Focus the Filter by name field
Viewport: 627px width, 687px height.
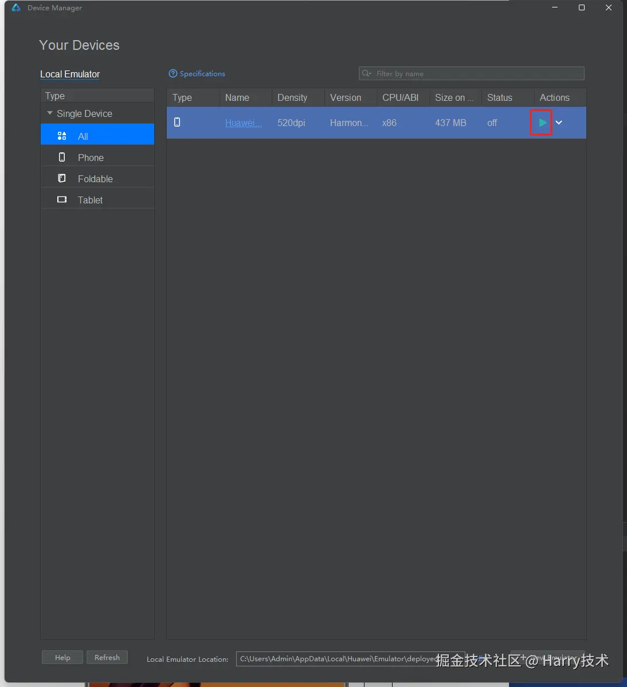tap(476, 73)
